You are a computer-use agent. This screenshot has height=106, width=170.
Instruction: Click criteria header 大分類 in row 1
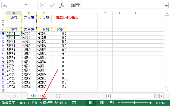coord(29,17)
